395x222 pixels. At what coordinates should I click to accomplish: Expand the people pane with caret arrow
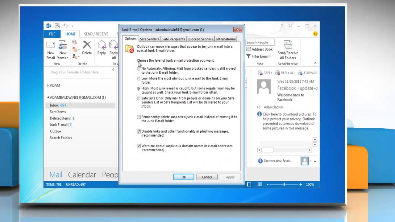click(x=315, y=161)
